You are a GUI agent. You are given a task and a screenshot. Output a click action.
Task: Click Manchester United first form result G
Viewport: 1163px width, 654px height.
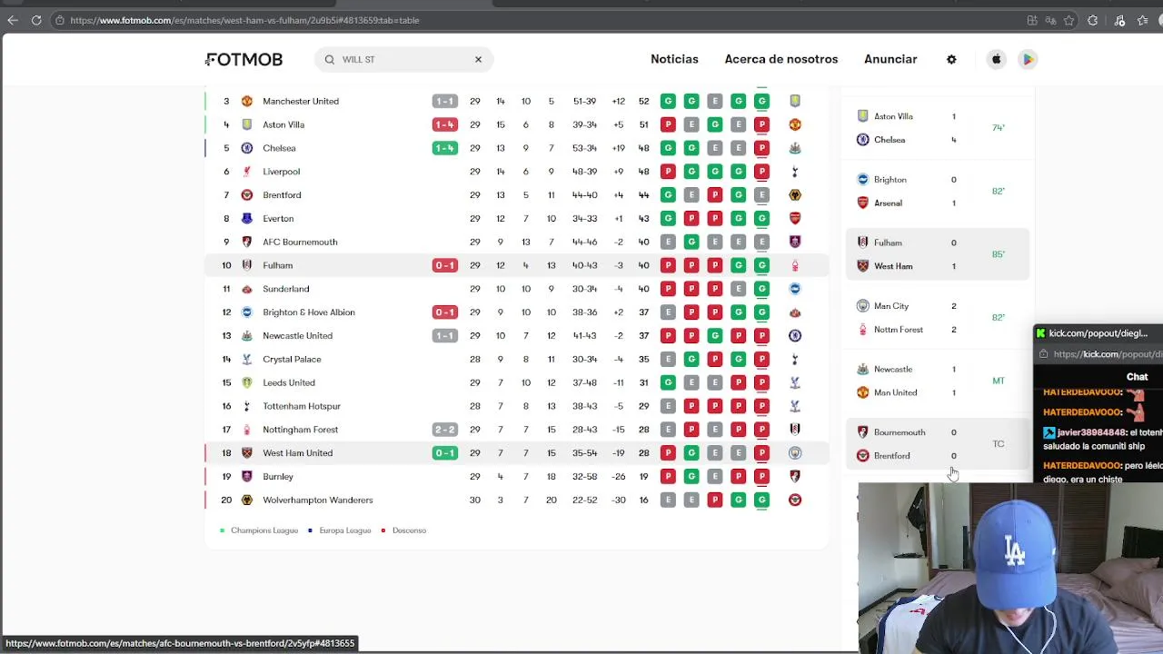click(x=668, y=101)
